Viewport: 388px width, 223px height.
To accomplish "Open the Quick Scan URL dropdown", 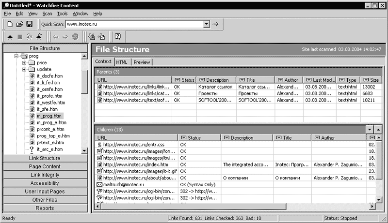I will click(x=207, y=24).
